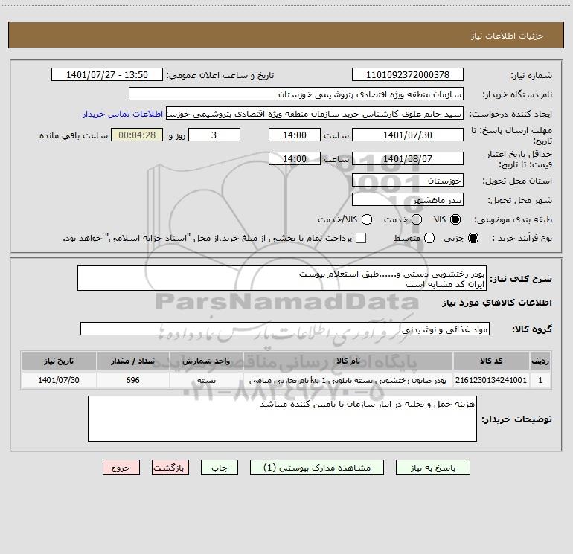573x554 pixels.
Task: Click the goods group field مواد غذائی و نوشیدنی
Action: tap(285, 329)
